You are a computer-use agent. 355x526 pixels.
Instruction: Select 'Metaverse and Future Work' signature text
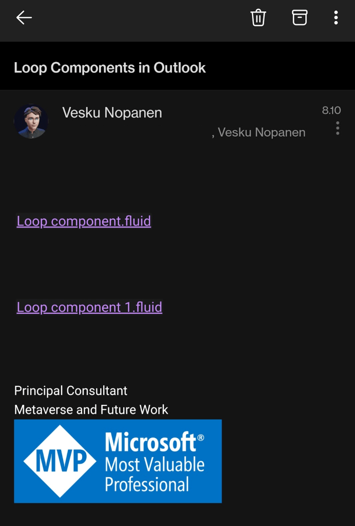click(x=91, y=409)
